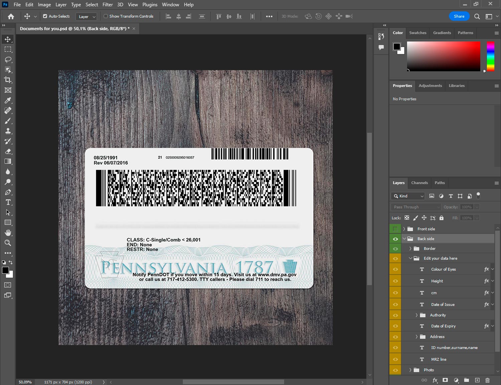The height and width of the screenshot is (385, 501).
Task: Select the Lasso tool
Action: (x=8, y=59)
